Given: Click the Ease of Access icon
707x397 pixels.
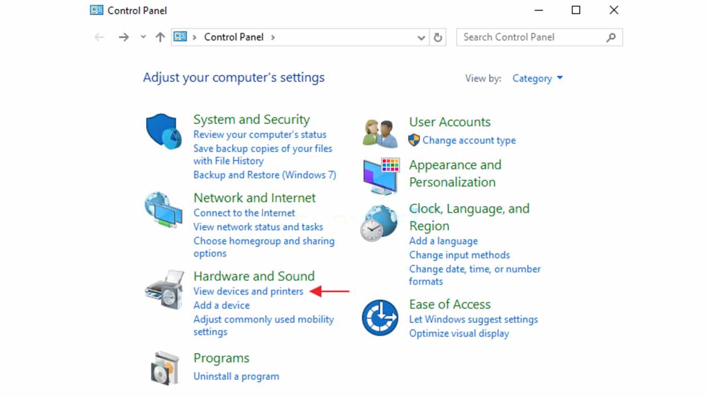Looking at the screenshot, I should pyautogui.click(x=379, y=316).
